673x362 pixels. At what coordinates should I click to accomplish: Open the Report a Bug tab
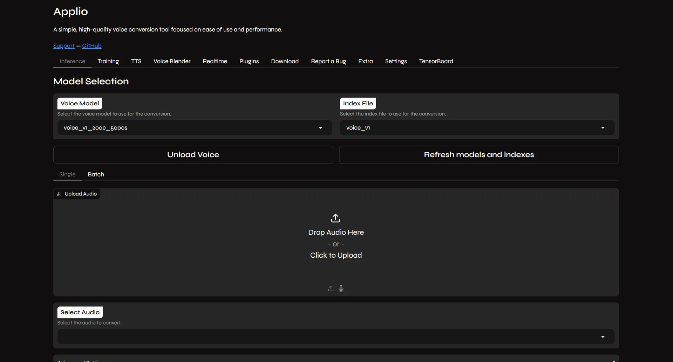pyautogui.click(x=328, y=61)
